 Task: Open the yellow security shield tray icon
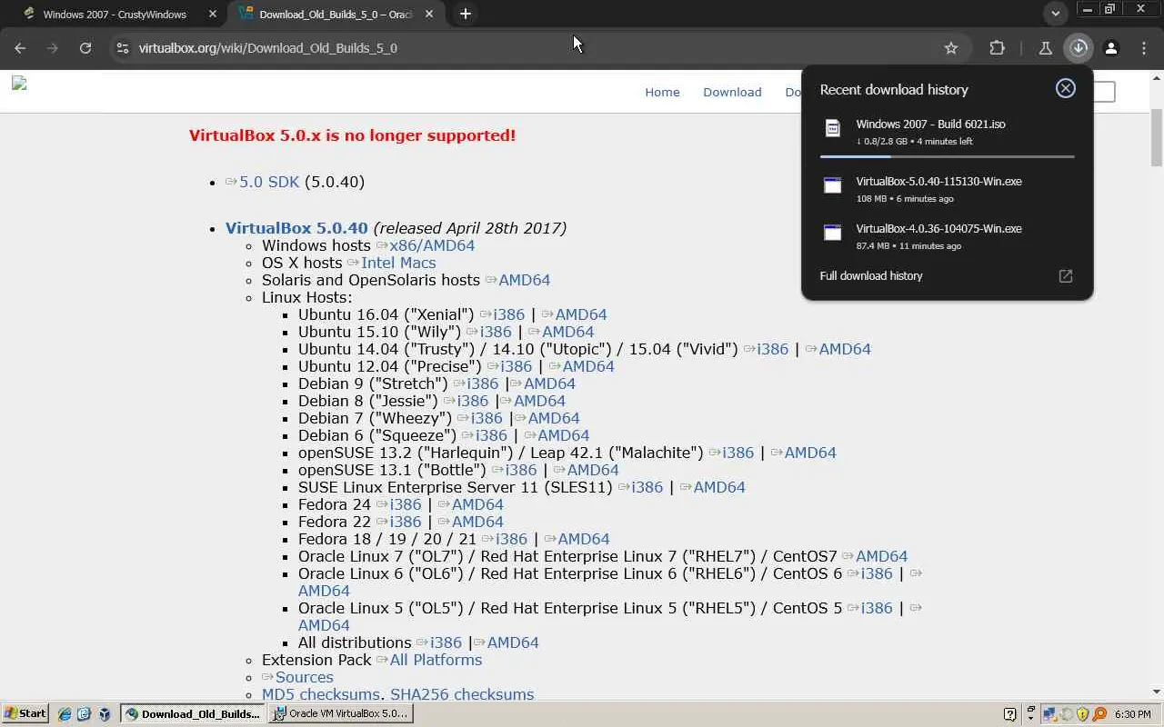[x=1082, y=714]
